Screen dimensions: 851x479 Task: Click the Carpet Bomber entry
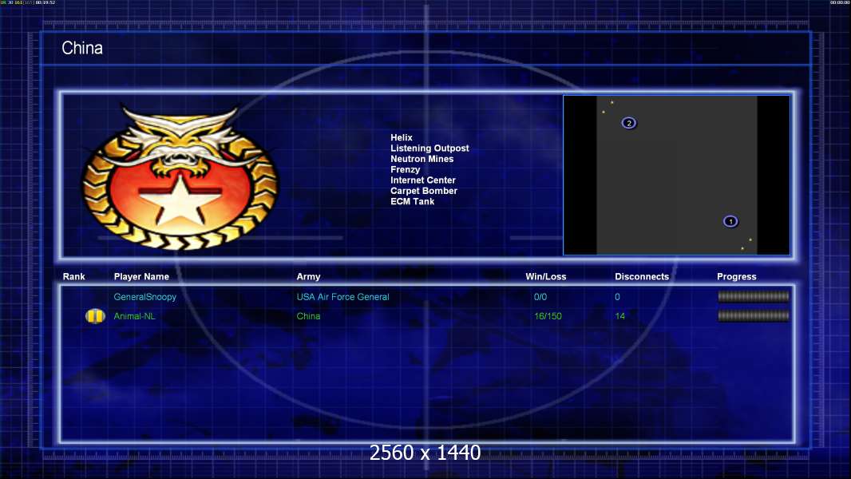click(x=423, y=191)
